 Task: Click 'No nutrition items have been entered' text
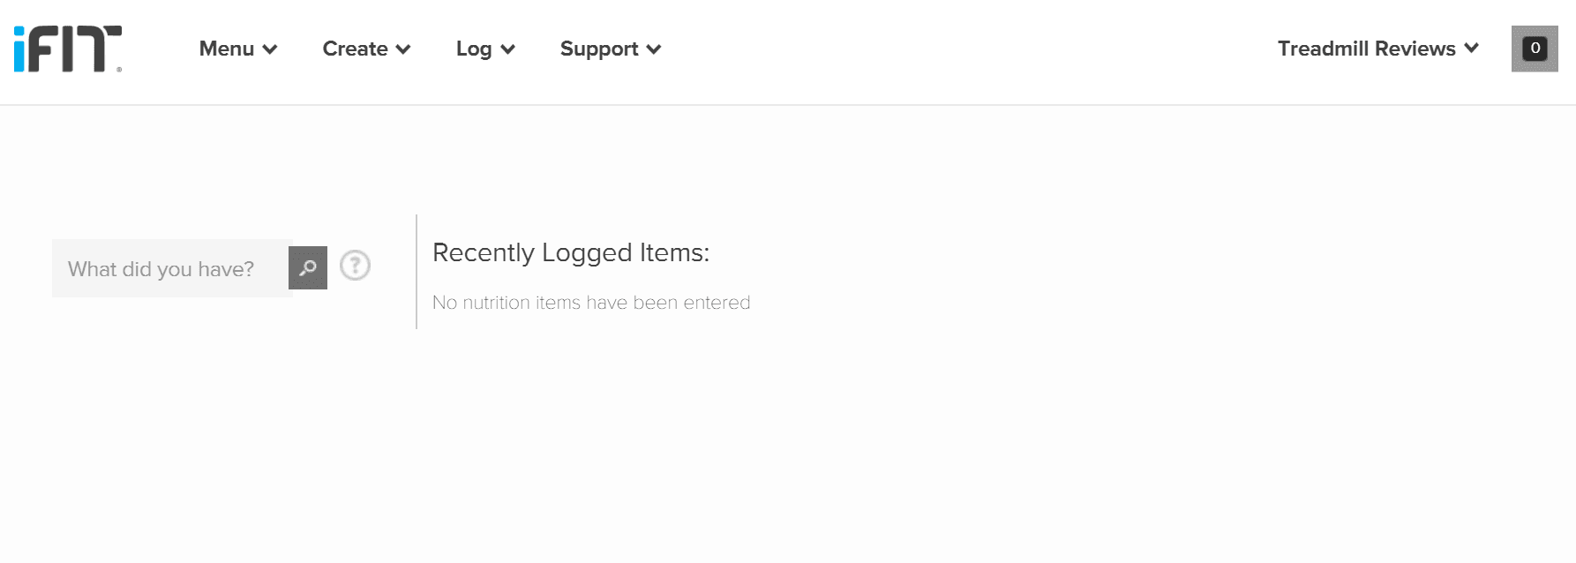coord(591,303)
